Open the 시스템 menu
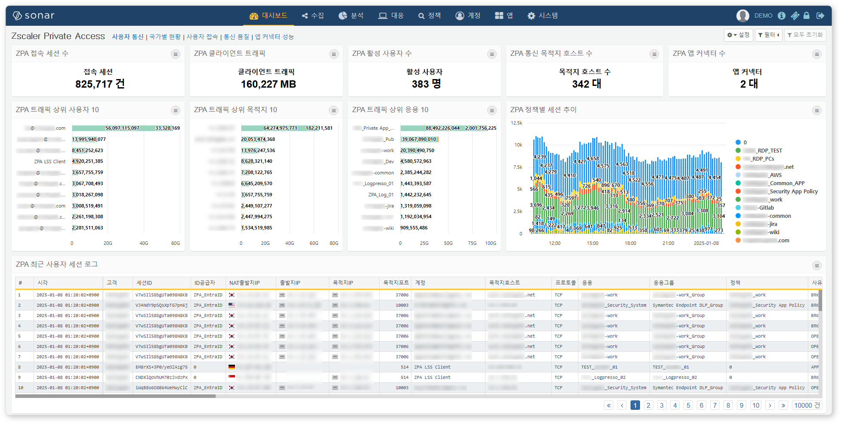Screen dimensions: 841x424 543,15
